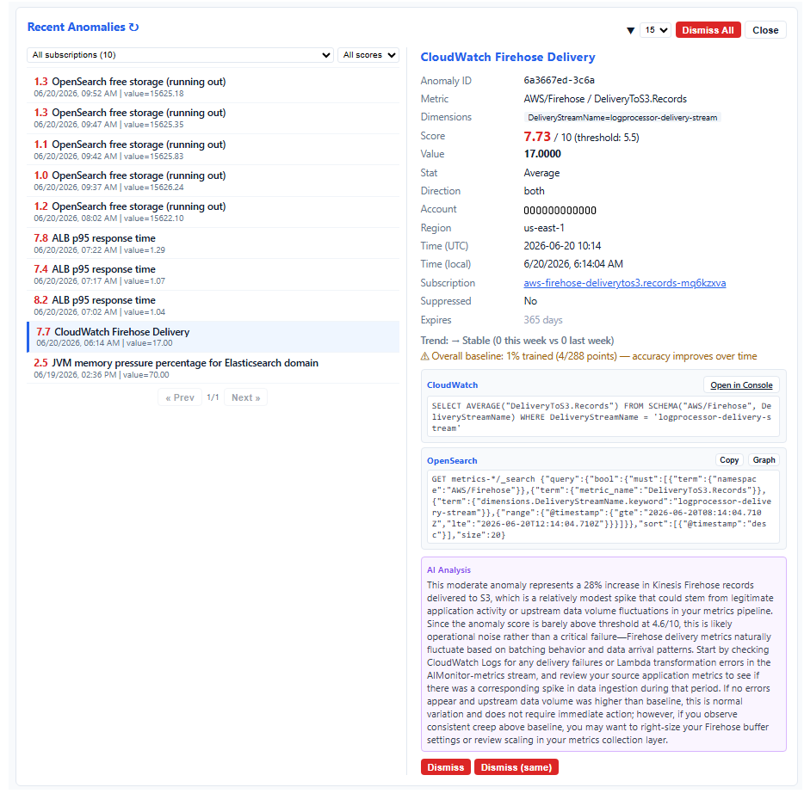This screenshot has width=804, height=806.
Task: Dismiss only this anomaly with the plain Dismiss button
Action: 445,767
